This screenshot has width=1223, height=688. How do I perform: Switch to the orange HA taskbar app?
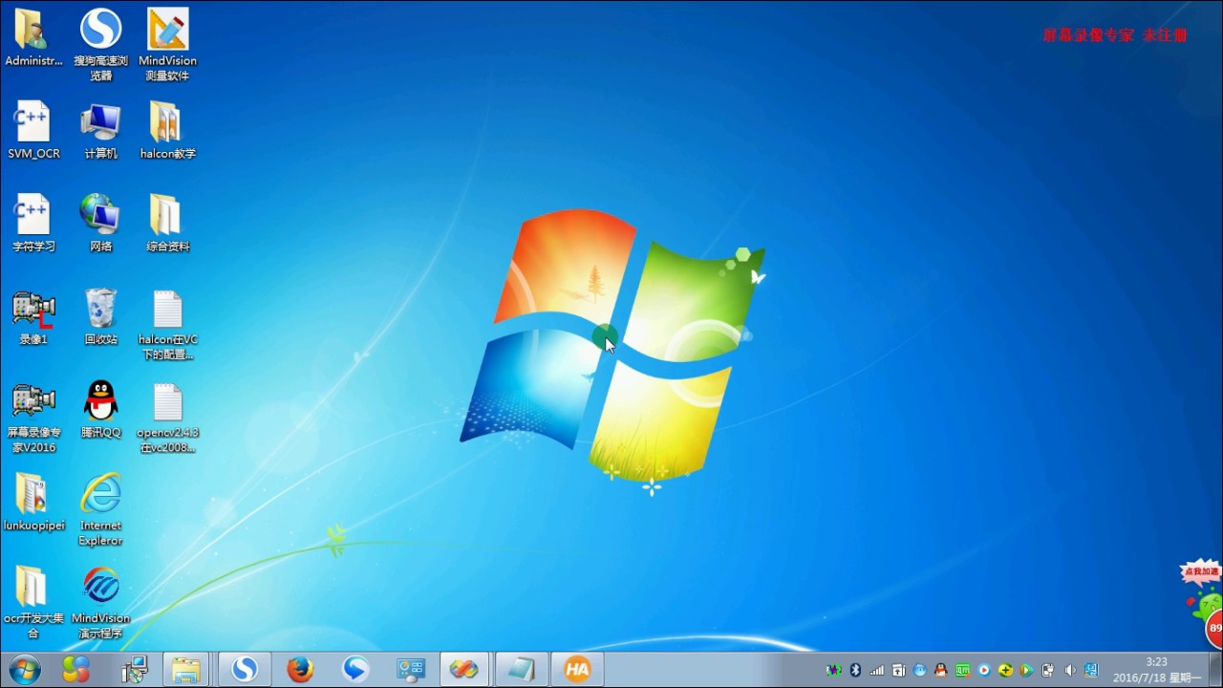click(577, 669)
